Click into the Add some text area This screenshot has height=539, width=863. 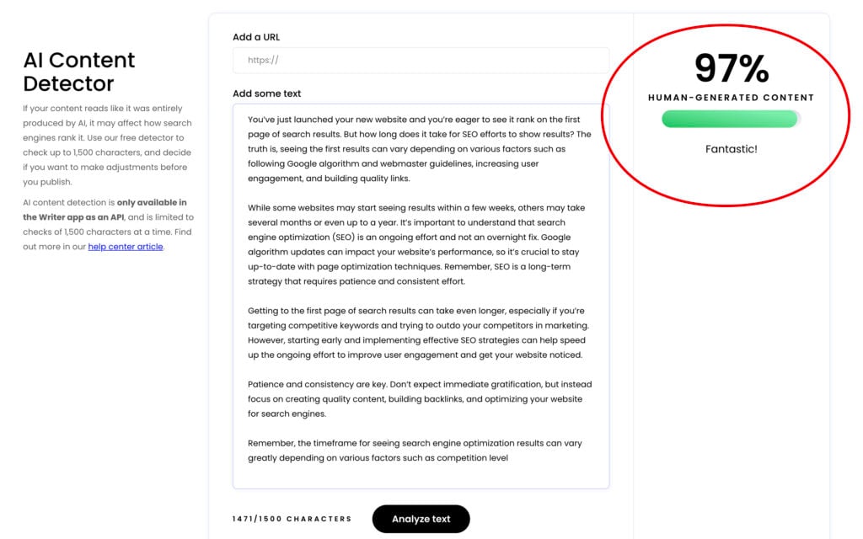420,295
